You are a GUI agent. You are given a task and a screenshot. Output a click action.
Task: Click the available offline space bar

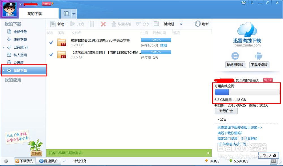[247, 92]
